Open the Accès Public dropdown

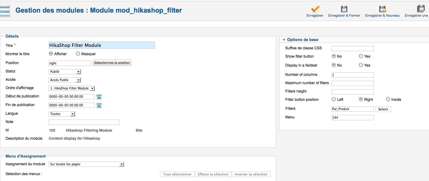(65, 80)
